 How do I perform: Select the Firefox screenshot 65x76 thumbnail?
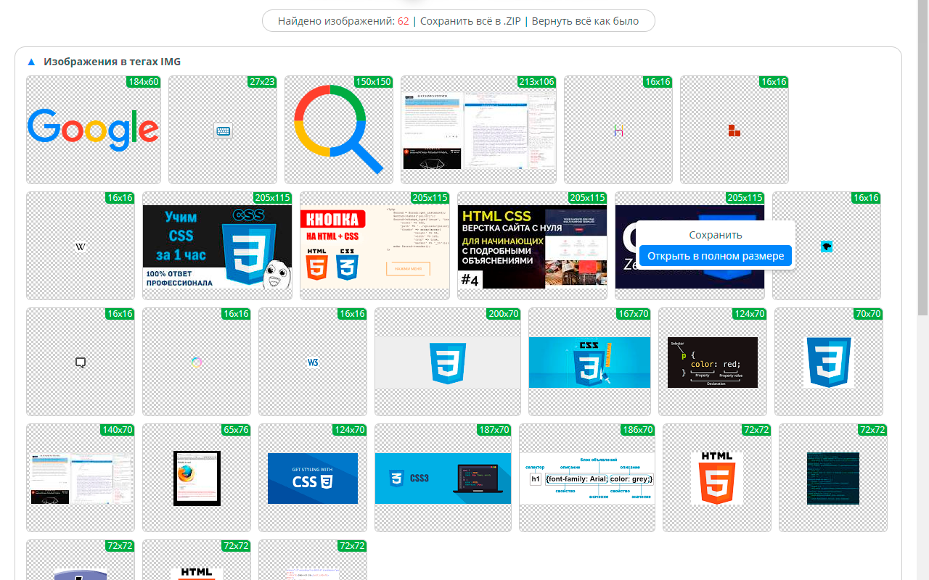pos(197,478)
